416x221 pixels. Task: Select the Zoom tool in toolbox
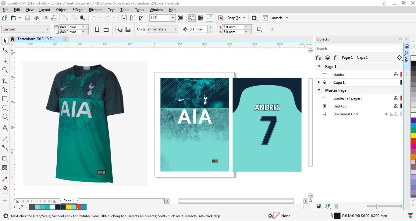(5, 70)
